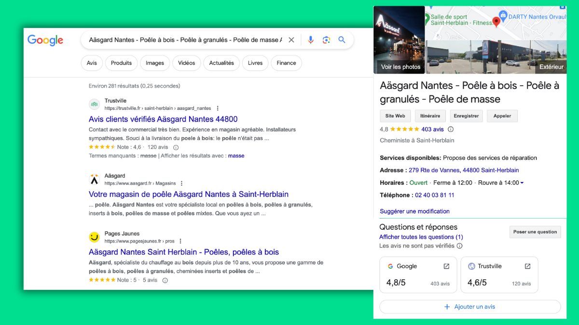Click the 'Poser une question' button
This screenshot has height=325, width=579.
[535, 232]
